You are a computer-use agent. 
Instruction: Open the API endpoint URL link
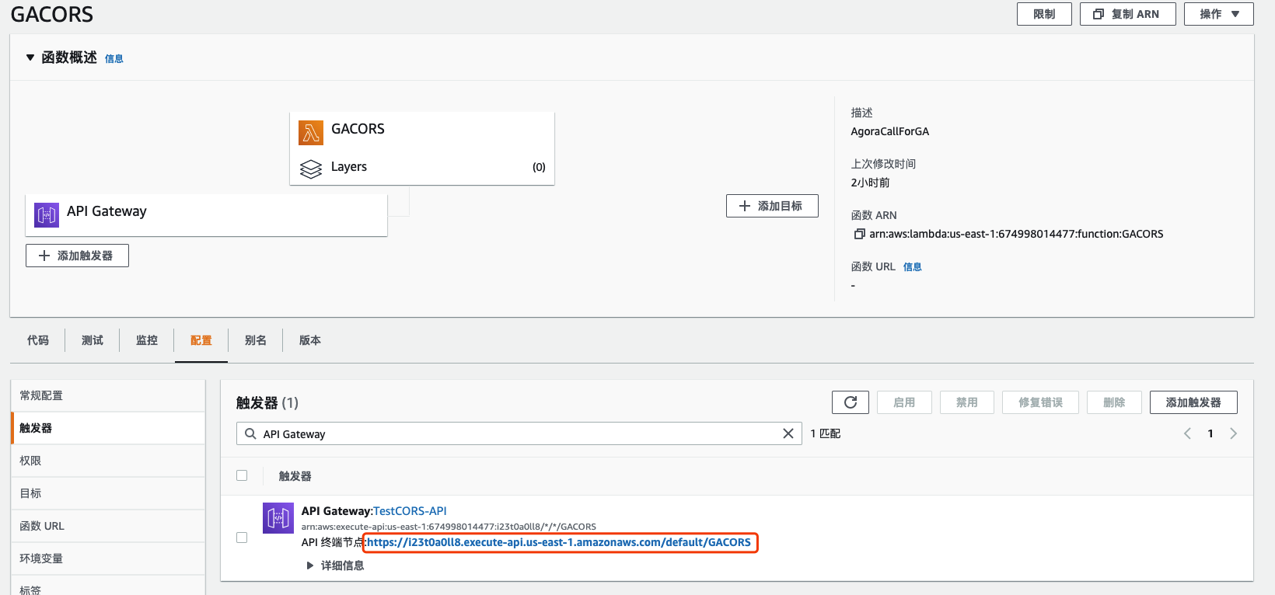(x=559, y=542)
